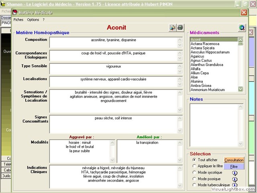The width and height of the screenshot is (257, 193).
Task: Open the Fiches menu
Action: [18, 20]
